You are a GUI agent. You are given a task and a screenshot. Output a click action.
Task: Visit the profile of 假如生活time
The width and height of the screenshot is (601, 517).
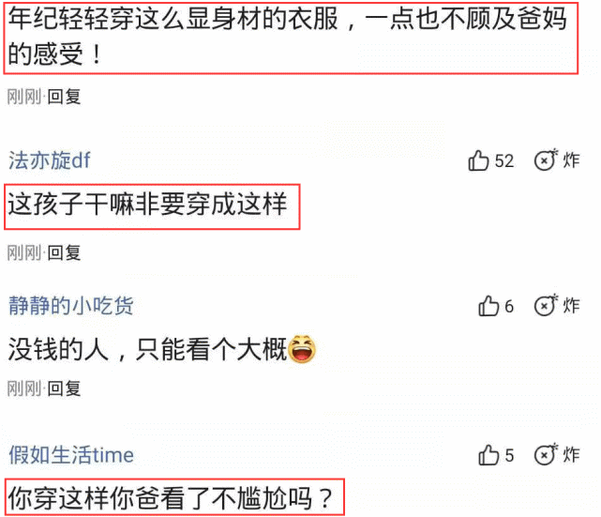pyautogui.click(x=71, y=455)
